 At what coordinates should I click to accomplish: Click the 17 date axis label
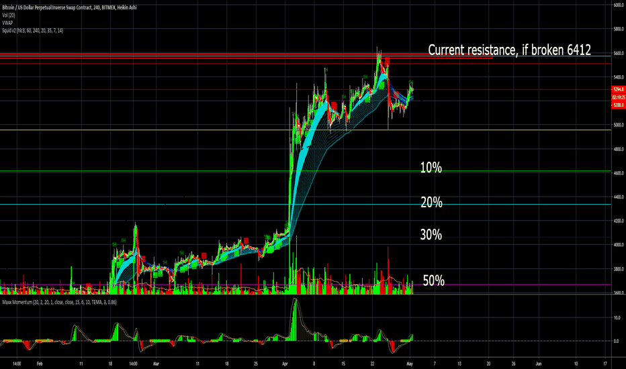[605, 364]
